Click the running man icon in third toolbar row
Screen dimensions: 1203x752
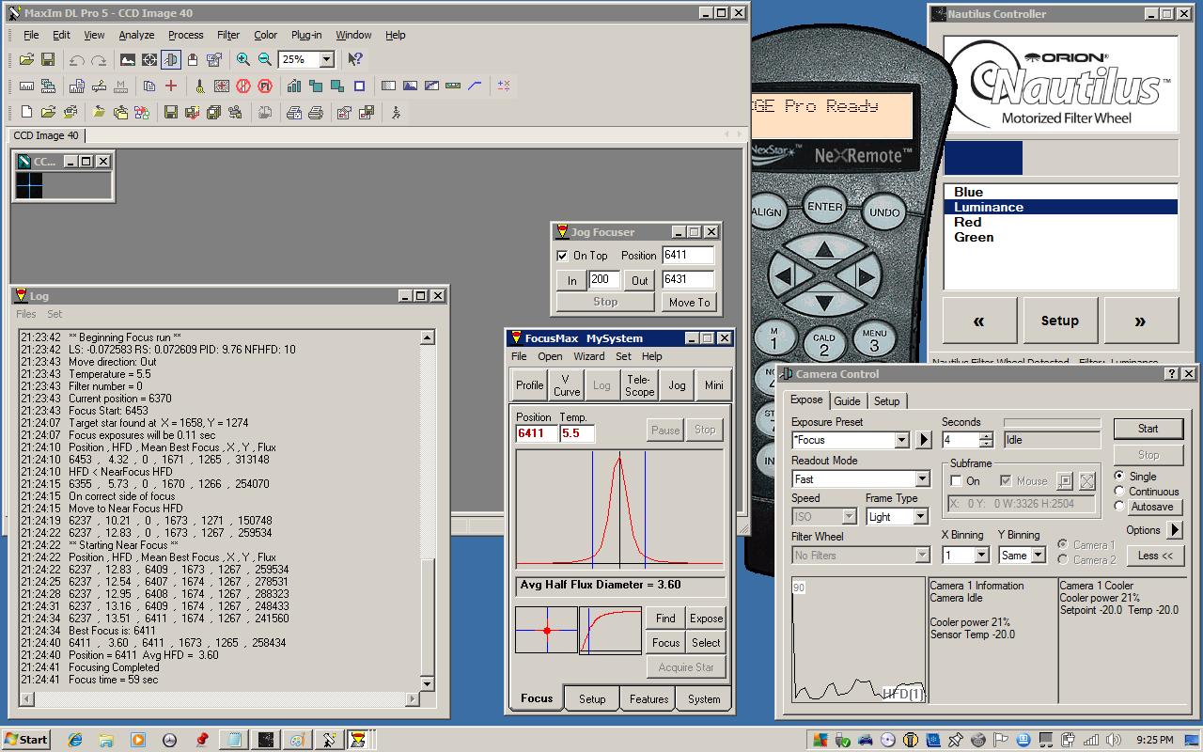396,112
